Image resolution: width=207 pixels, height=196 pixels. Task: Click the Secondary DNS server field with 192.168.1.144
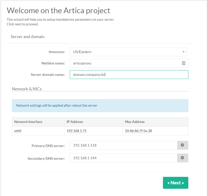click(x=123, y=158)
